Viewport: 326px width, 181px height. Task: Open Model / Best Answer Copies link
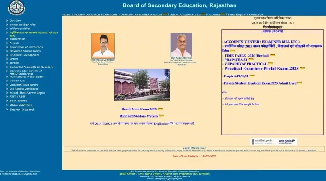[x=28, y=93]
